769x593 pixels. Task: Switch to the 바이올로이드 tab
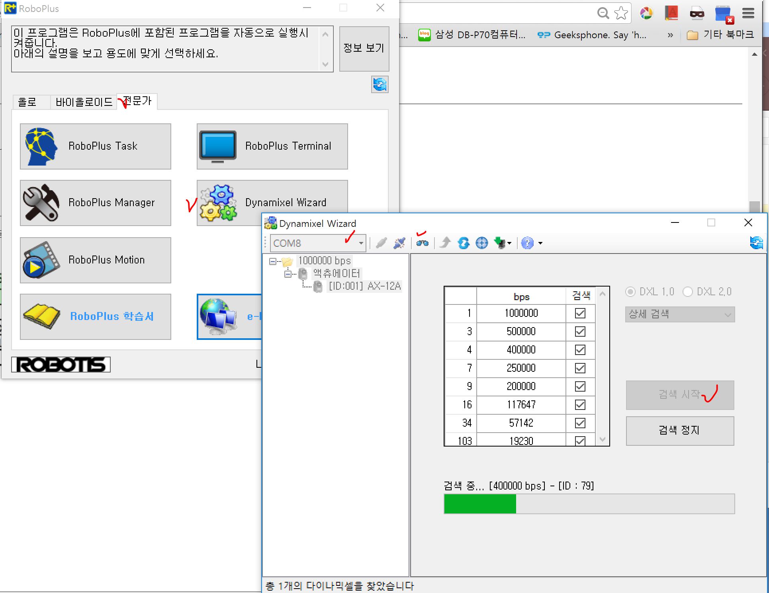tap(84, 102)
